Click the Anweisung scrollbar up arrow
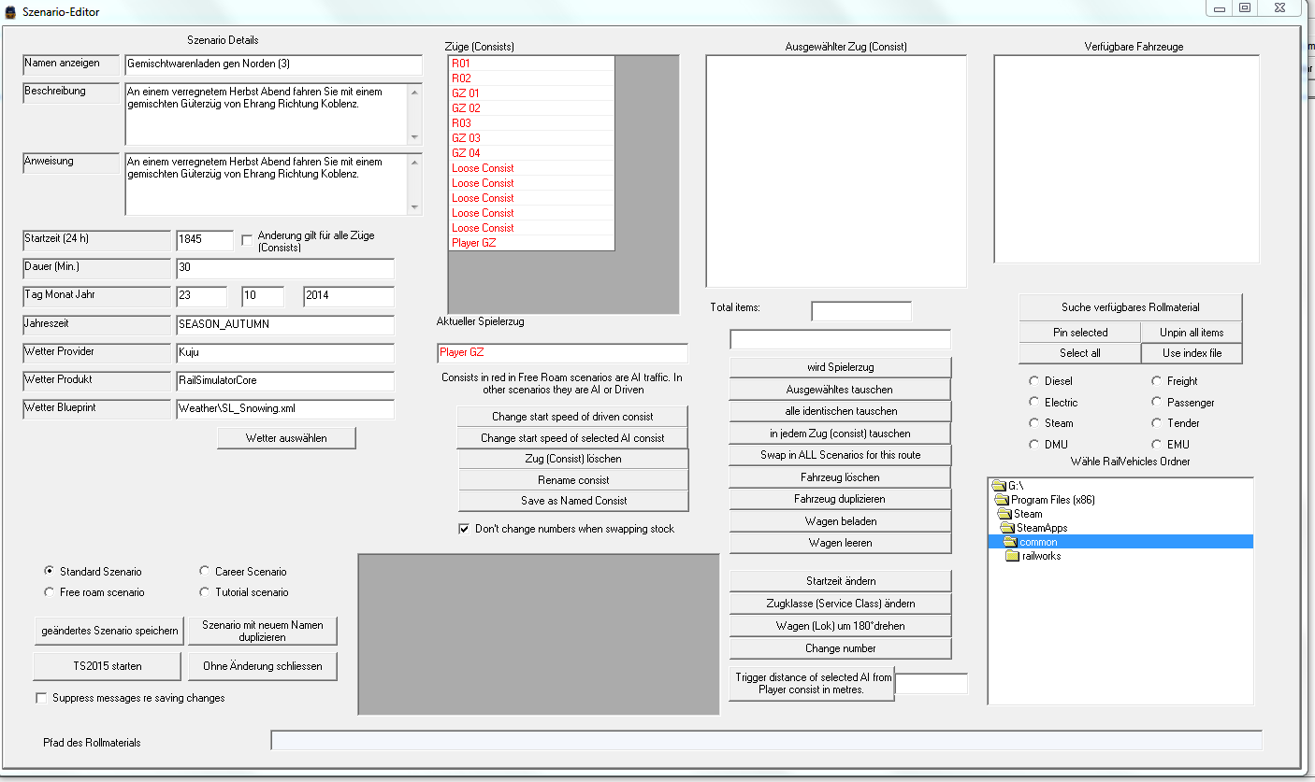The image size is (1315, 782). [x=415, y=161]
